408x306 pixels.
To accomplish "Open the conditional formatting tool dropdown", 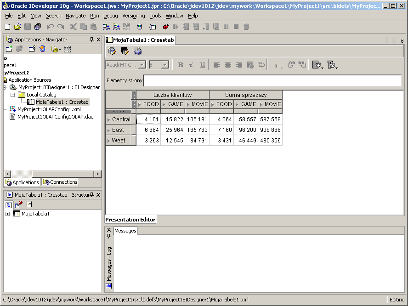I will click(322, 68).
